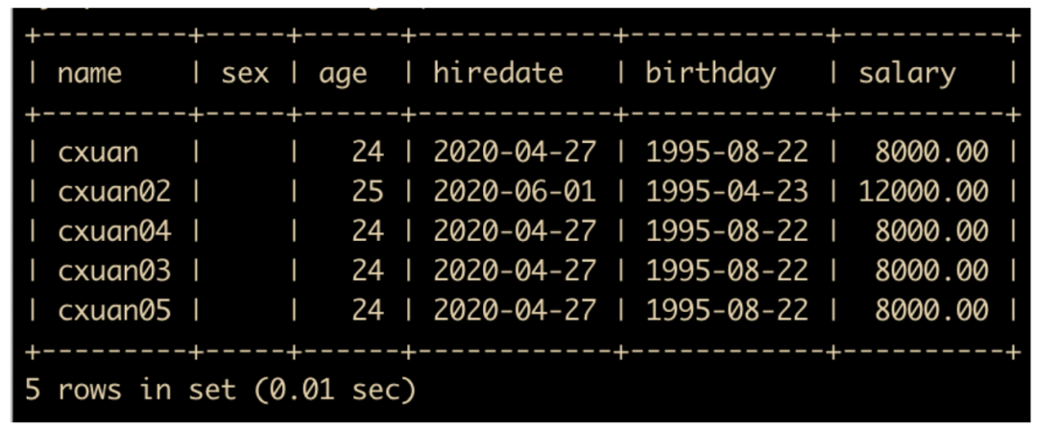Click the age column header
This screenshot has width=1037, height=428.
pos(343,74)
